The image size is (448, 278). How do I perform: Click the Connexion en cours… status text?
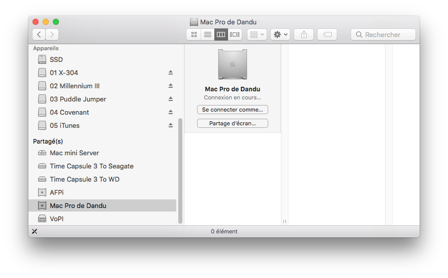pos(232,97)
